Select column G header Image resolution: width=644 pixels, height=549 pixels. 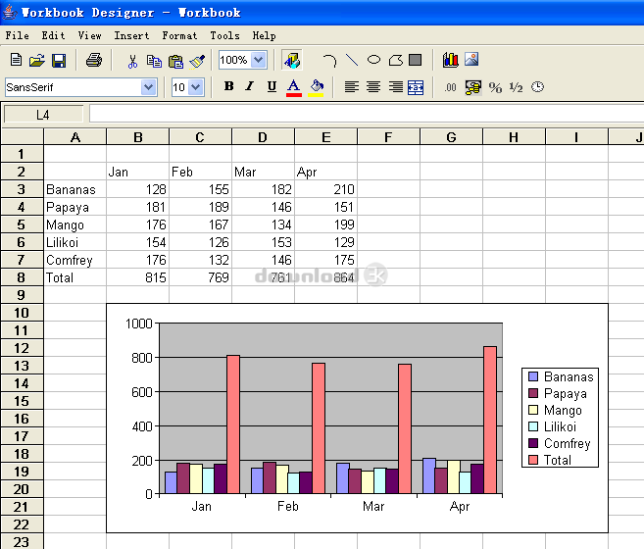point(451,137)
